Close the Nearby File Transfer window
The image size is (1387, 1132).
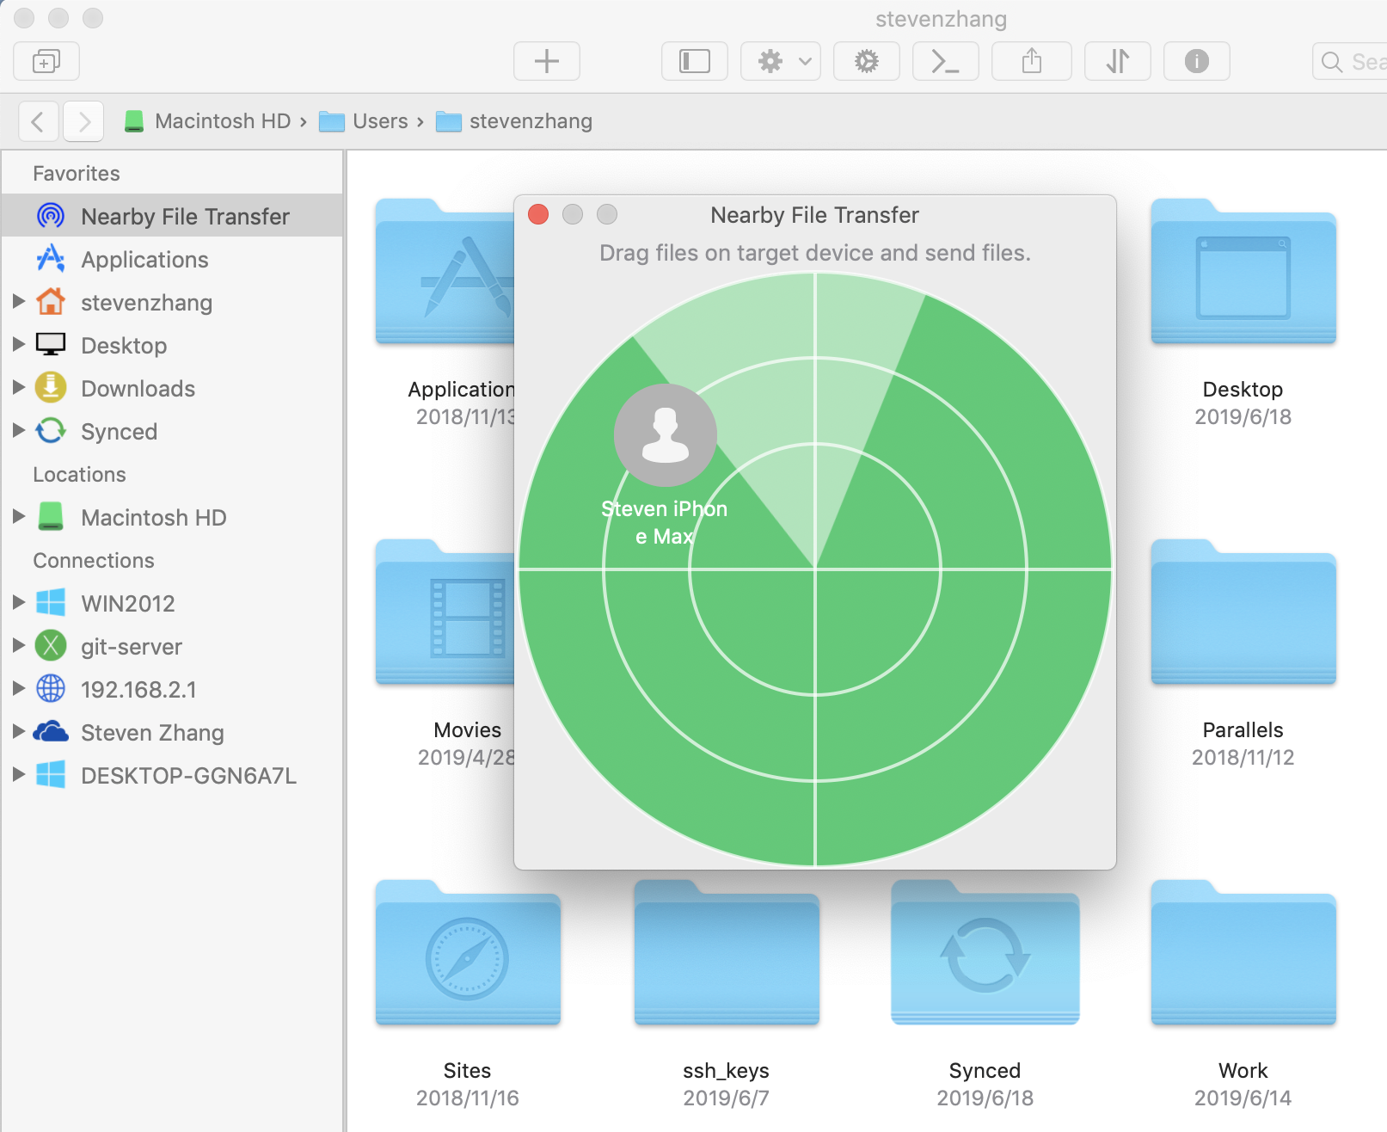(x=538, y=214)
